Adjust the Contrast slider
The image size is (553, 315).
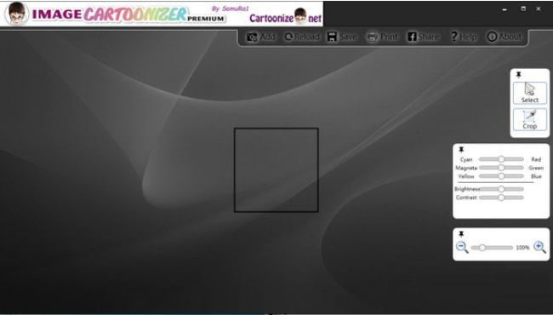501,198
